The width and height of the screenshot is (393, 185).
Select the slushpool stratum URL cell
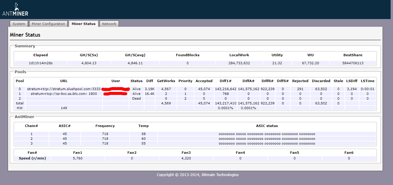coord(64,89)
